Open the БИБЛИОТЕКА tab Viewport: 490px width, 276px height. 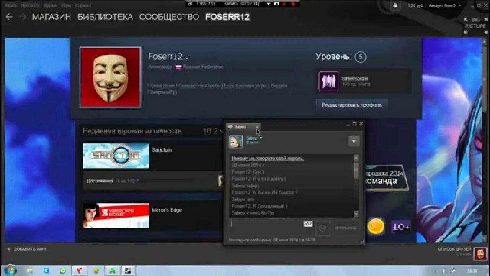click(x=105, y=17)
